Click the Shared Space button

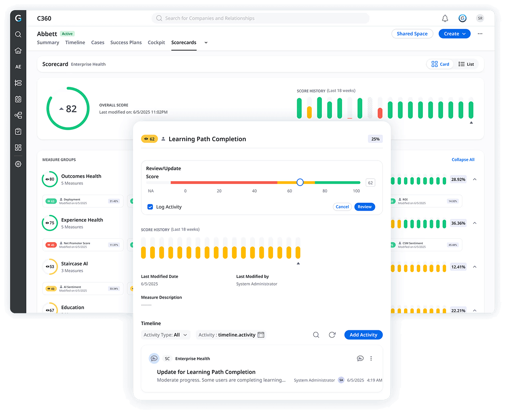[412, 34]
